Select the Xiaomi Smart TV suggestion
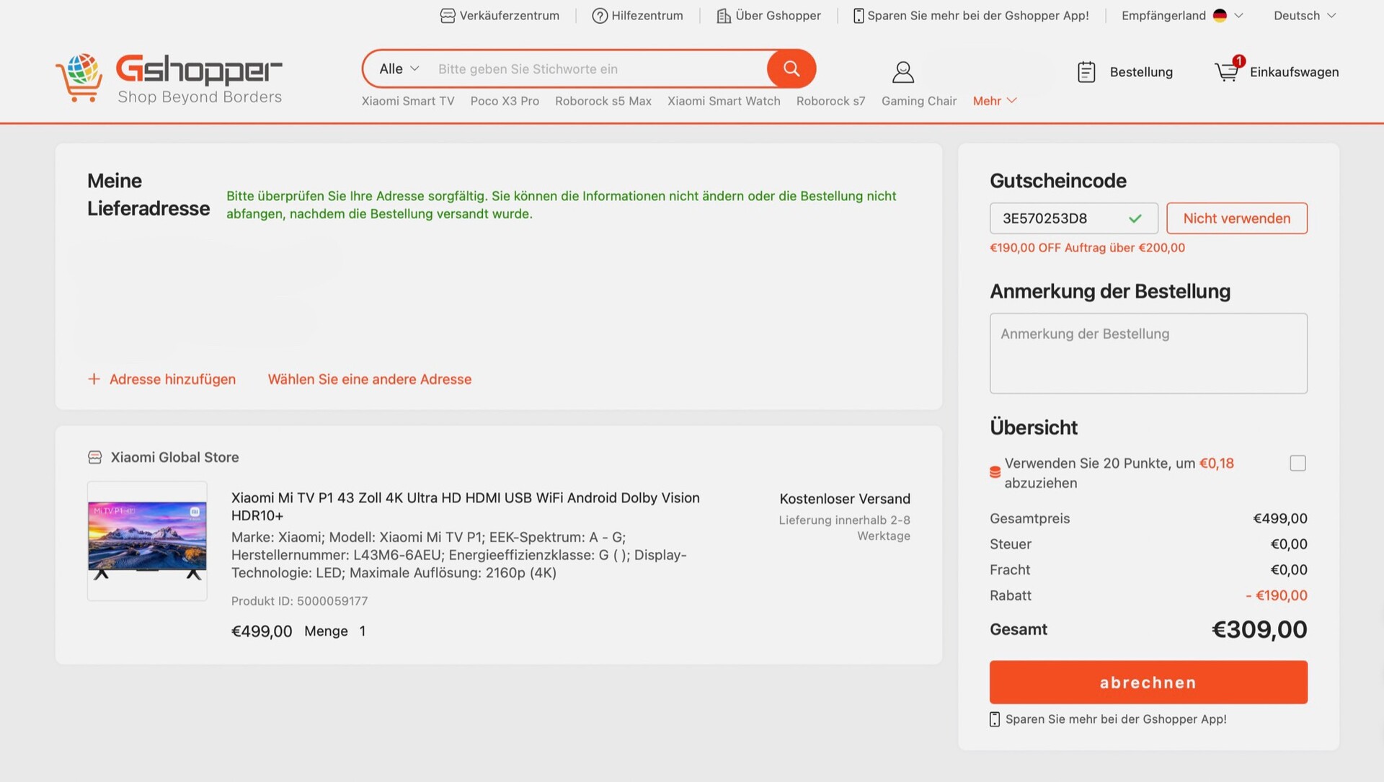This screenshot has width=1384, height=782. [408, 101]
